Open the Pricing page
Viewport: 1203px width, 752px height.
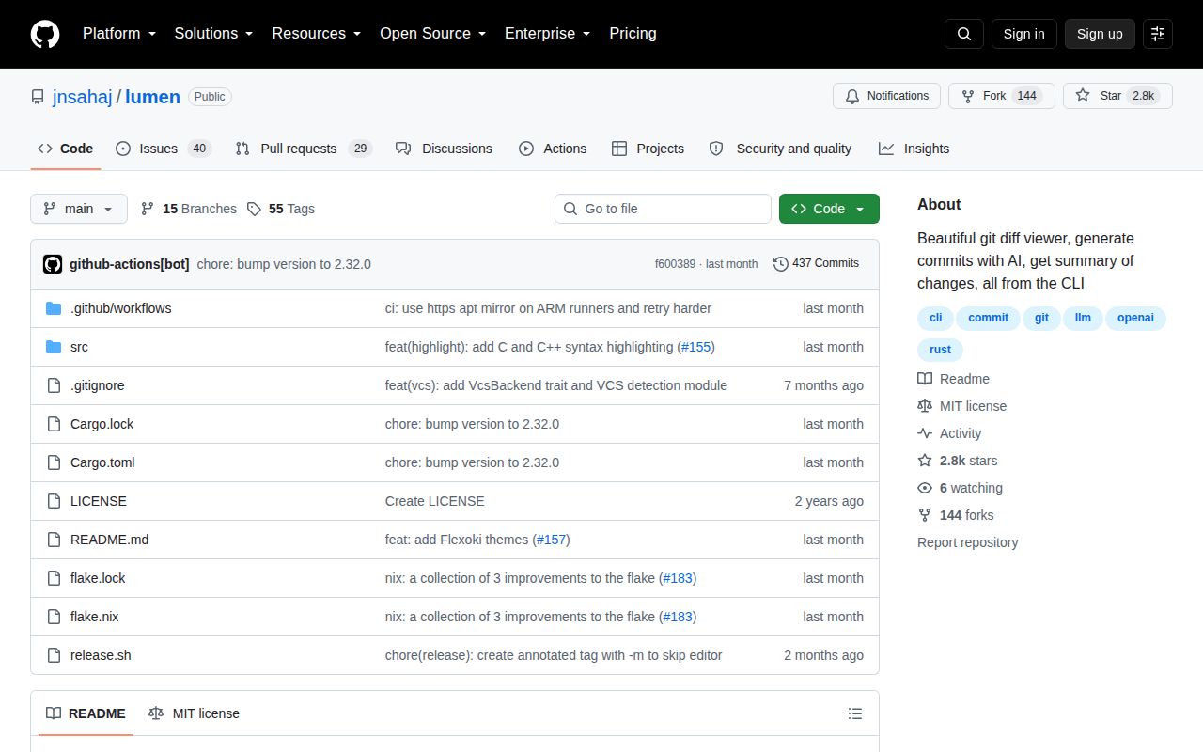pyautogui.click(x=633, y=34)
